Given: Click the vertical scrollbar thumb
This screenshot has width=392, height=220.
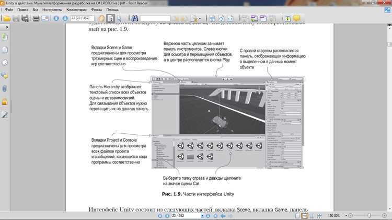Looking at the screenshot, I should tap(389, 44).
